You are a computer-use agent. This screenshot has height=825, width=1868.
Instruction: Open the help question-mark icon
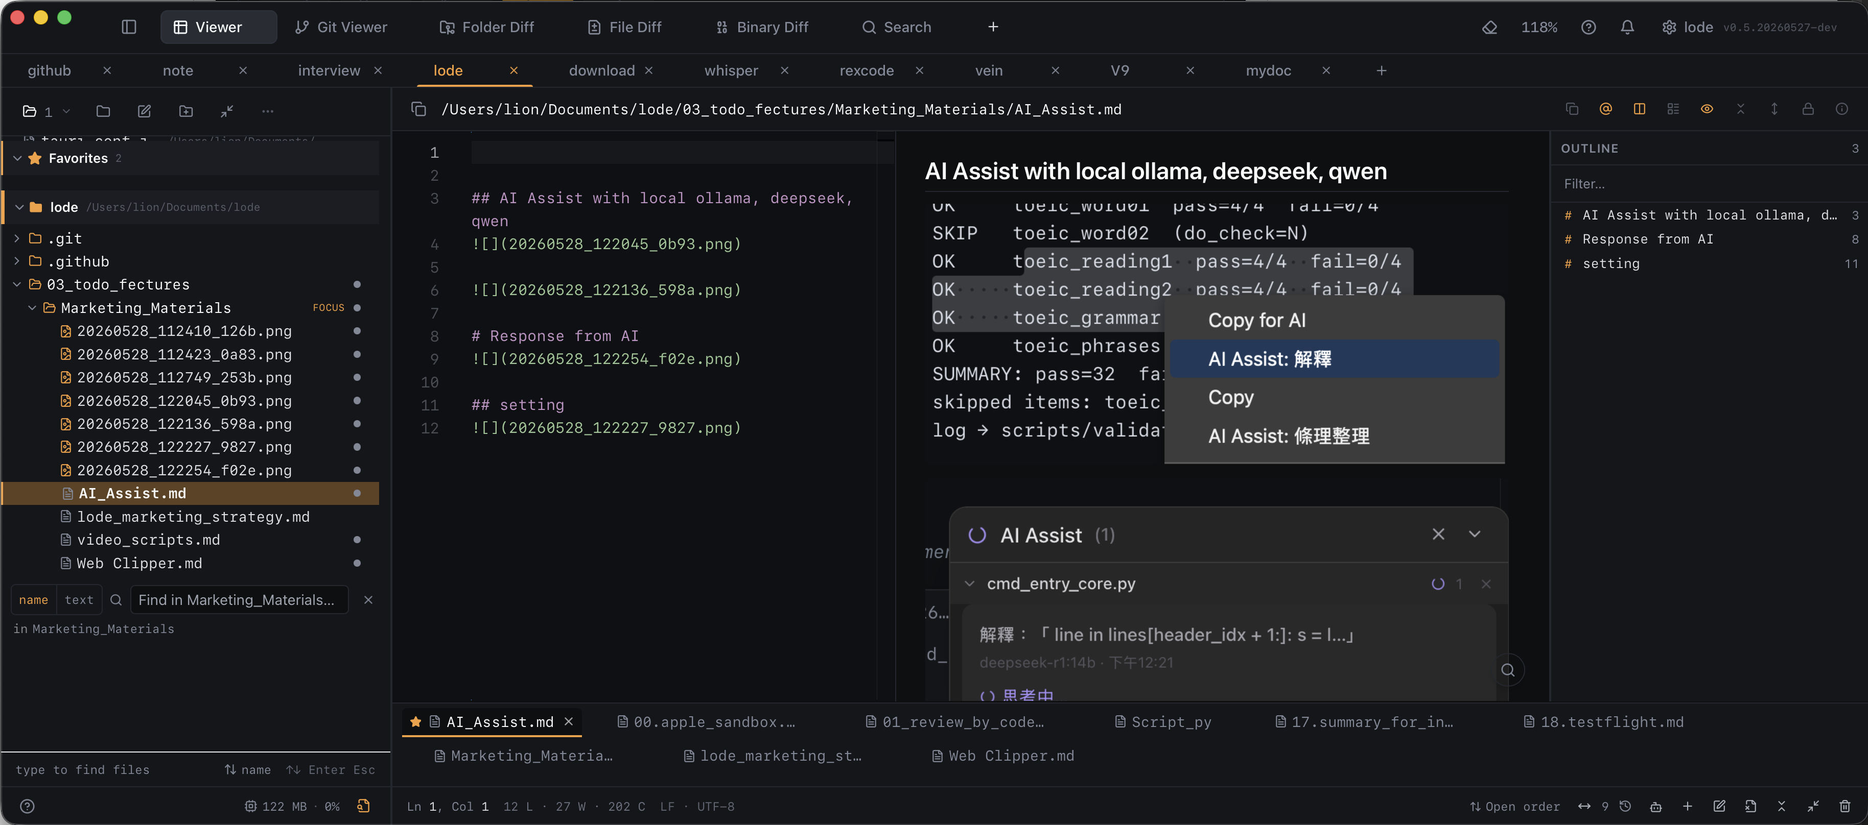tap(1588, 27)
